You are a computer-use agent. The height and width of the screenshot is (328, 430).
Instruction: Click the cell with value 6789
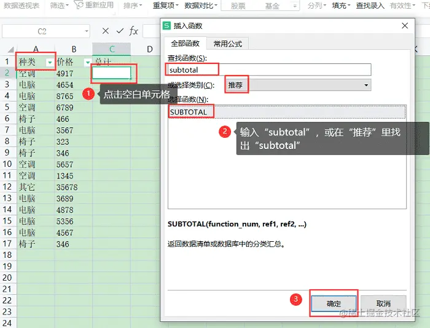[x=74, y=108]
